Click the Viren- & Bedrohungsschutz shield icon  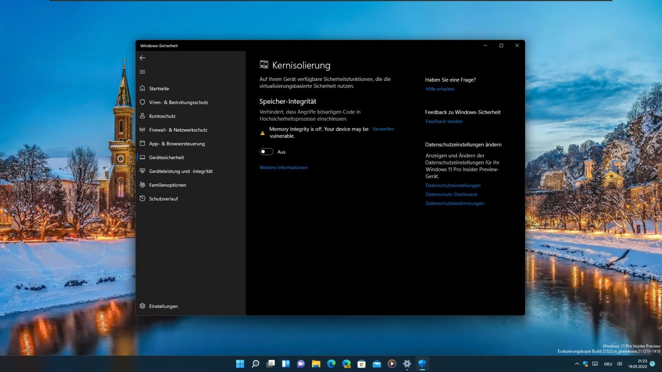(142, 102)
